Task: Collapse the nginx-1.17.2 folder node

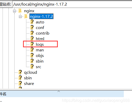Action: click(x=20, y=17)
